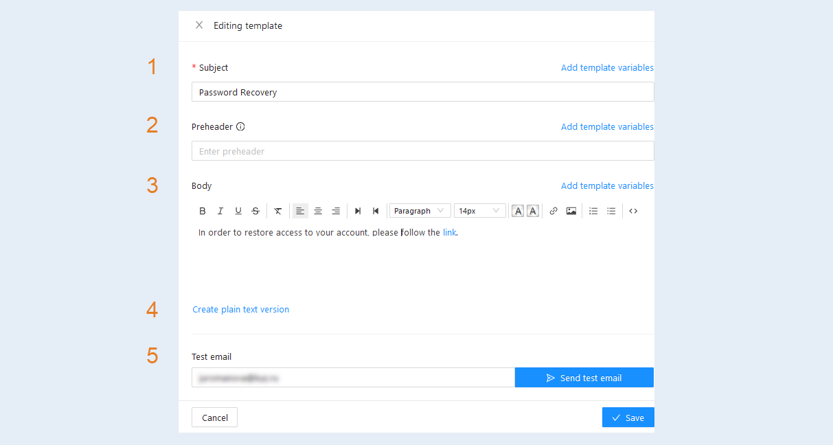
Task: Save the template
Action: click(x=628, y=418)
